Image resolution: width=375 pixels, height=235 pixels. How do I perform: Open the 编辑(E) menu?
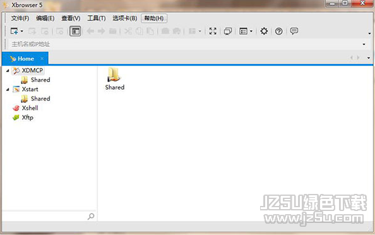[x=45, y=18]
